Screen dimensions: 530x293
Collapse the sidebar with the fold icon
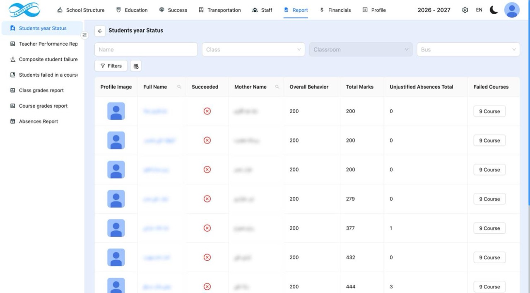click(x=84, y=36)
